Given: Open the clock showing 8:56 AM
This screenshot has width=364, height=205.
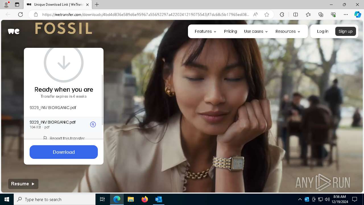Looking at the screenshot, I should tap(340, 199).
